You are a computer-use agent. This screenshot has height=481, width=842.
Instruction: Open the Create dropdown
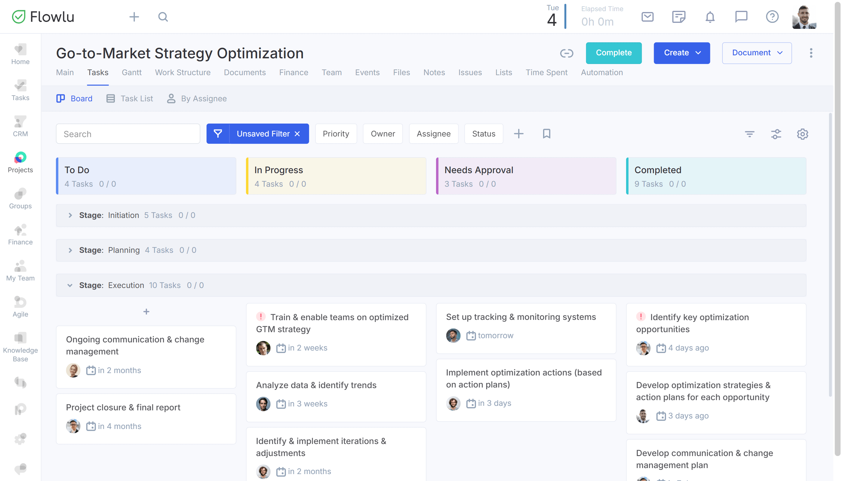[682, 53]
